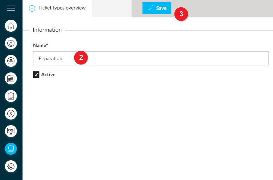Click the red step 3 marker
This screenshot has width=273, height=180.
[181, 14]
